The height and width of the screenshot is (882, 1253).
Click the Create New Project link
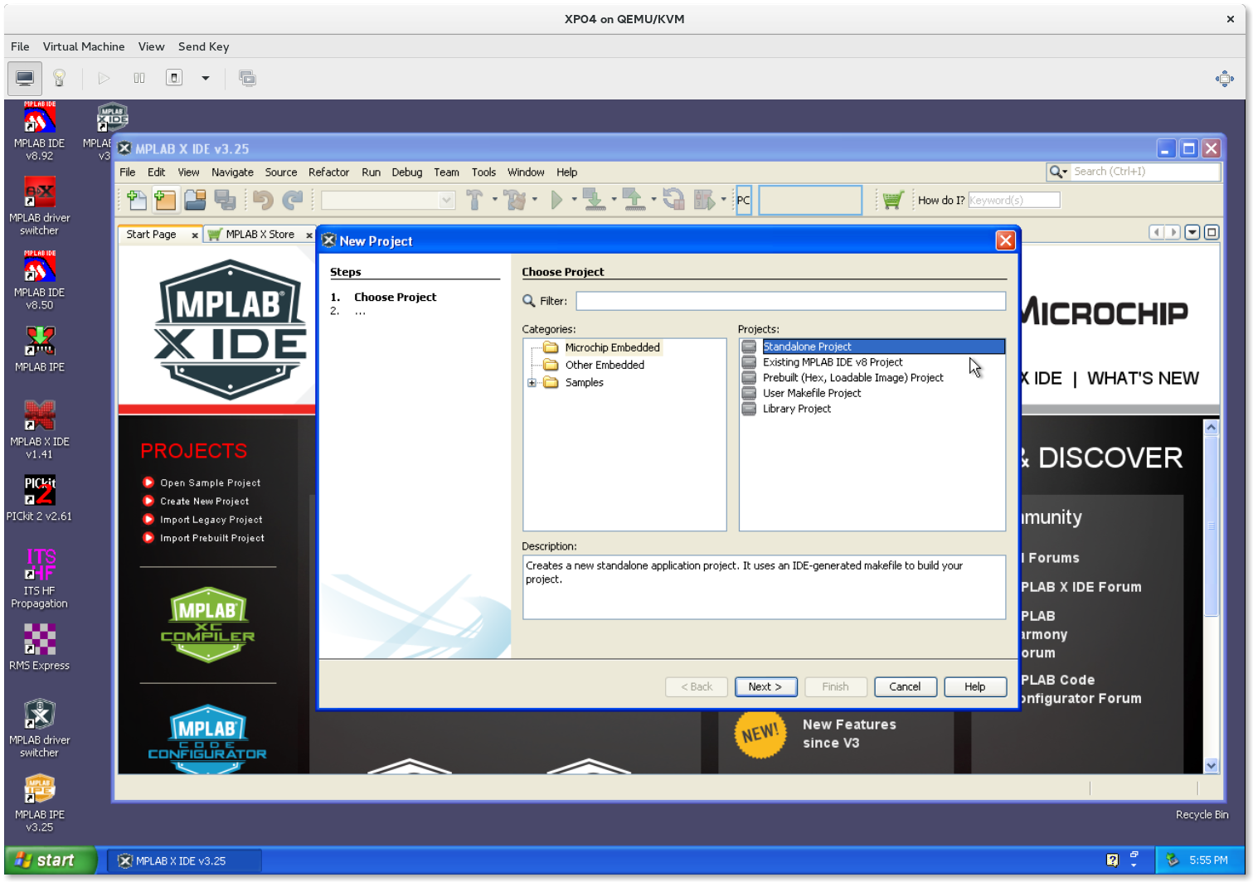[204, 501]
